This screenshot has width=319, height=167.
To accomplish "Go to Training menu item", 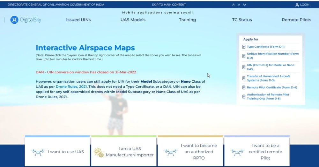I will click(x=187, y=20).
